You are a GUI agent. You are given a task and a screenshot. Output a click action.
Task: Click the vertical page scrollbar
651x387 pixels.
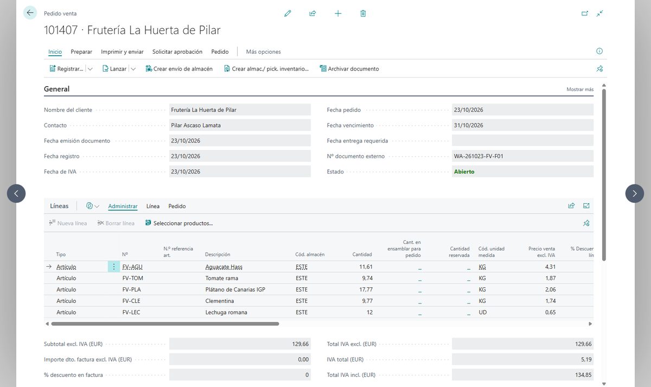[x=604, y=173]
